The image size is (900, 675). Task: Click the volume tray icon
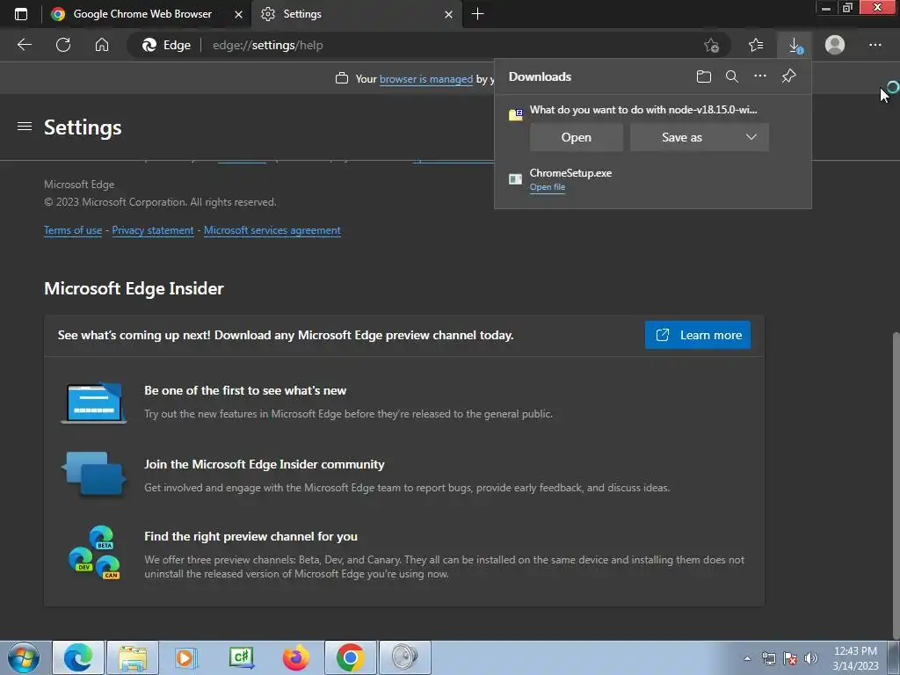click(x=810, y=658)
